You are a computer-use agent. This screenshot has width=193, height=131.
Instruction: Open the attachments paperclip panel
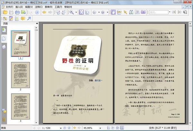tap(4, 119)
